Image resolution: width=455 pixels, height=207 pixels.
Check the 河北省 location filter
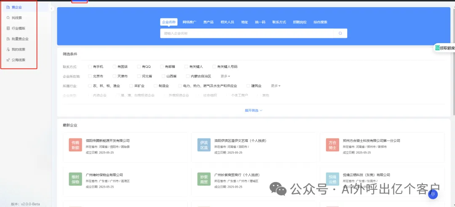point(139,76)
